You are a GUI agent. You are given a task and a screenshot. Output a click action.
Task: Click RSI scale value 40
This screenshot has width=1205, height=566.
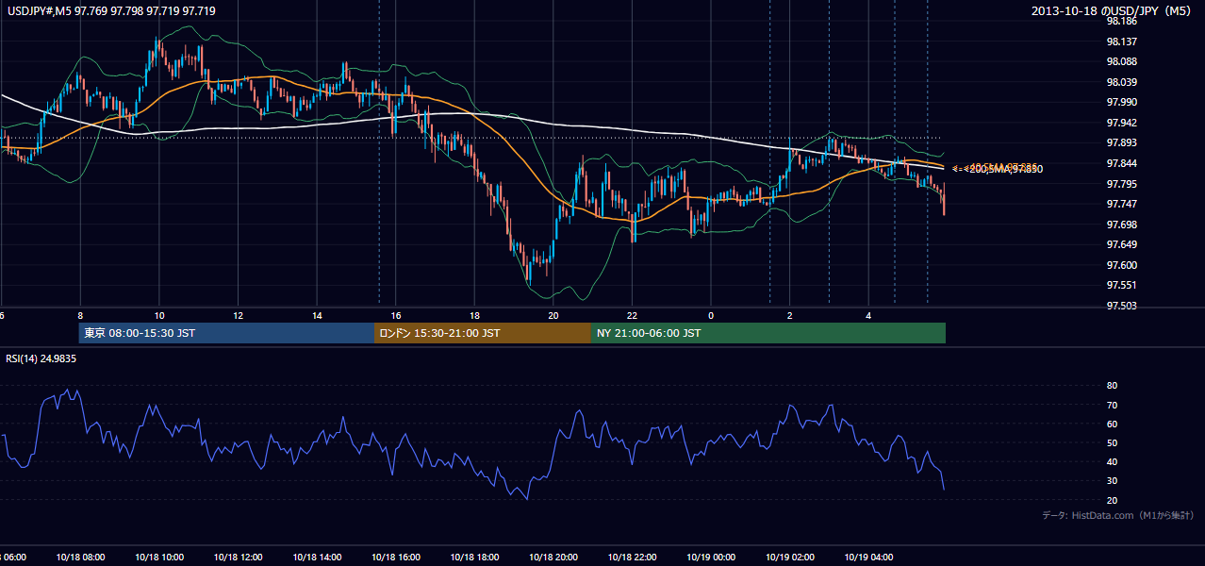pyautogui.click(x=1112, y=461)
